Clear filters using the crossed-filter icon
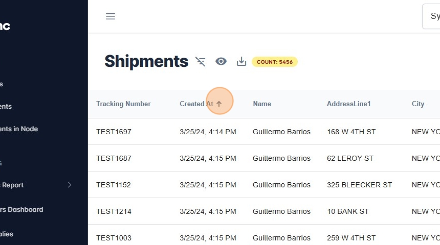This screenshot has height=245, width=440. 201,62
